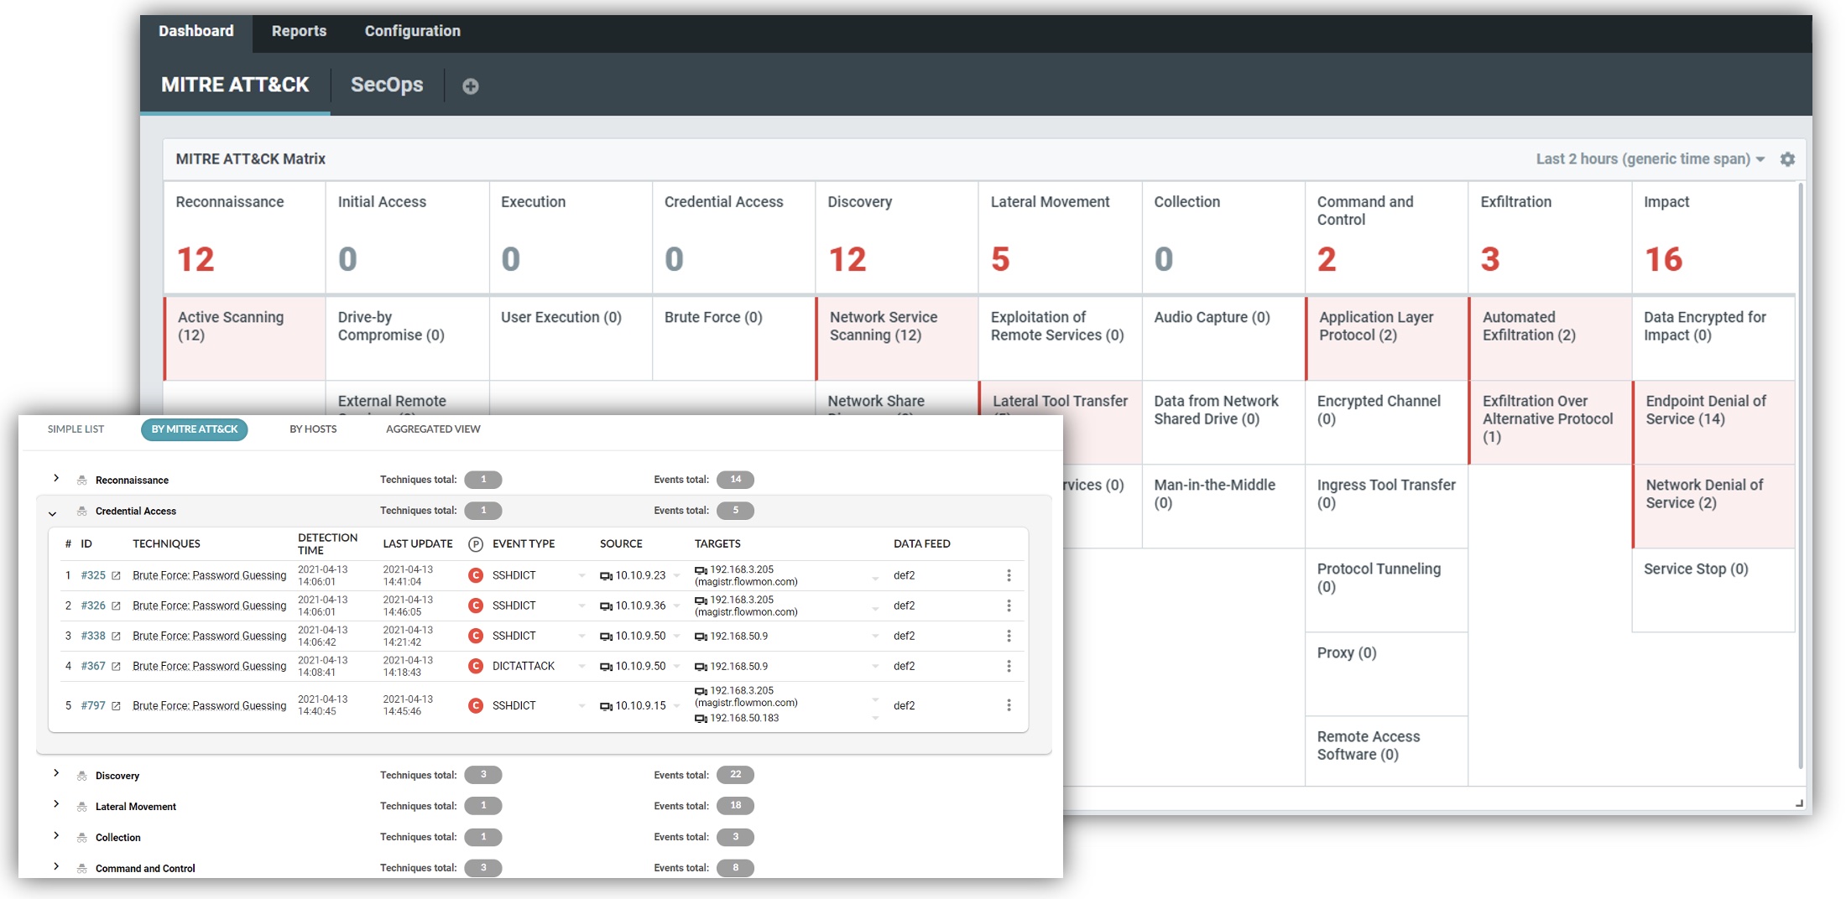1846x899 pixels.
Task: Select the By Hosts view option
Action: coord(313,429)
